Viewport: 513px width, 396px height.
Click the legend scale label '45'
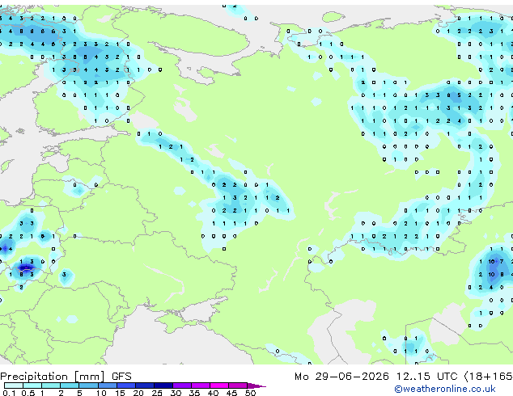[x=231, y=393]
